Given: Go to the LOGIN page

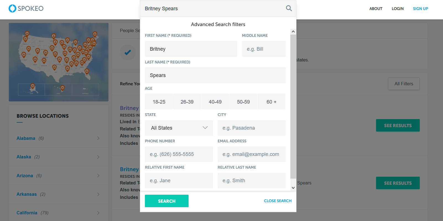Looking at the screenshot, I should (x=398, y=9).
